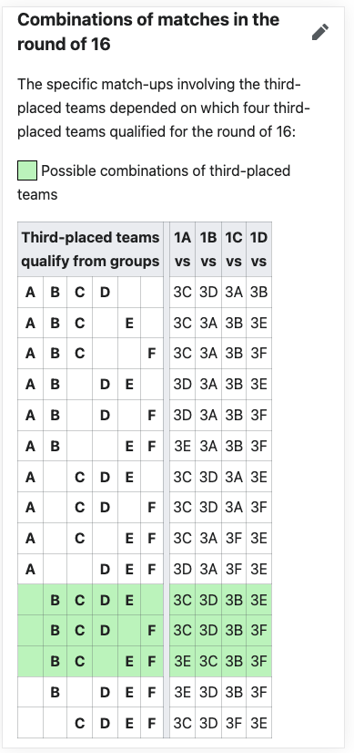Click the '1C vs' column header
354x753 pixels.
(234, 249)
